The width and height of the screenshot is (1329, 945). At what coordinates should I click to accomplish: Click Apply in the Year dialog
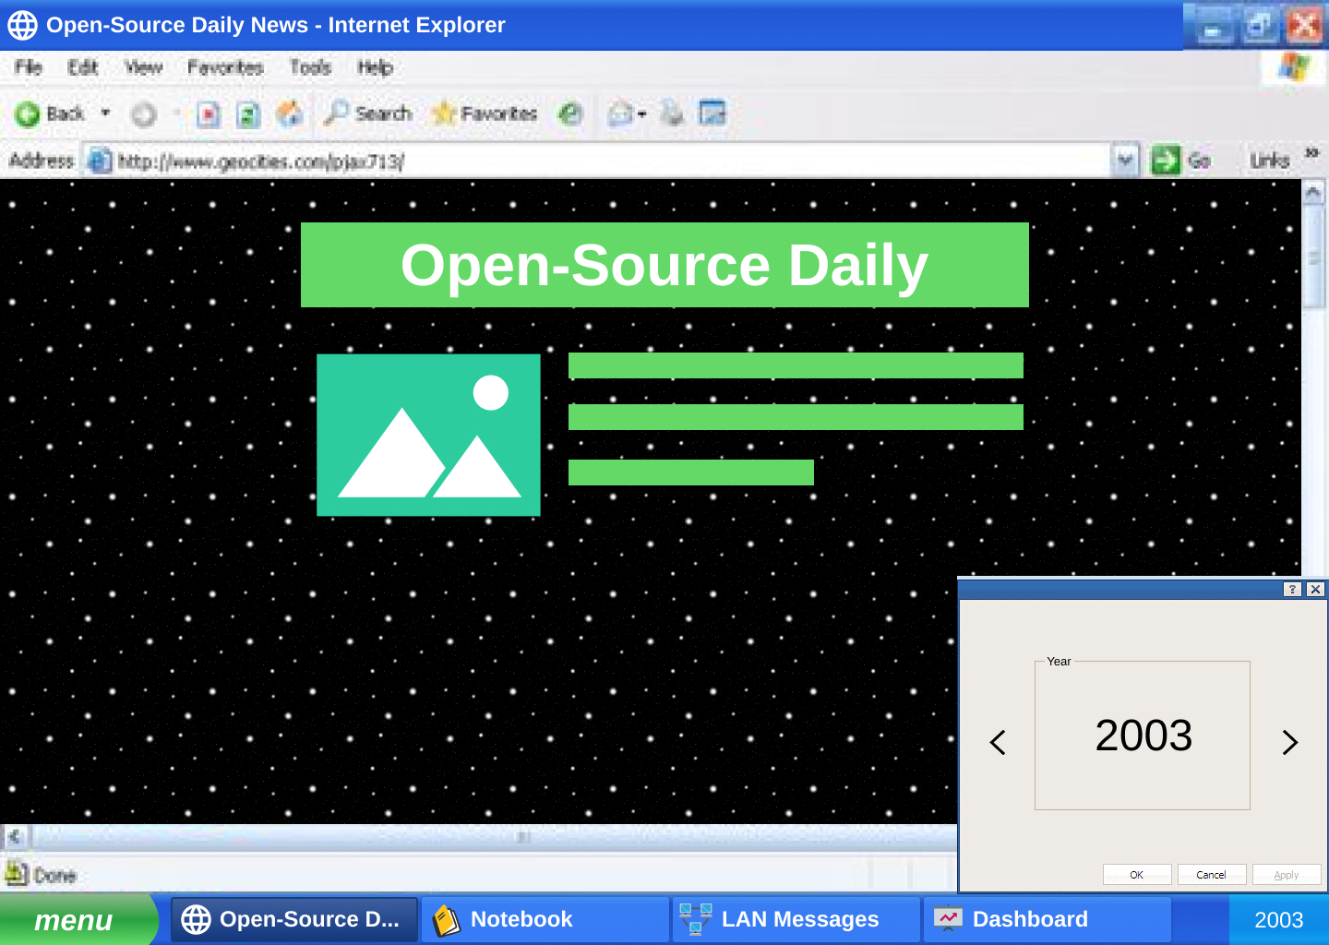tap(1287, 875)
